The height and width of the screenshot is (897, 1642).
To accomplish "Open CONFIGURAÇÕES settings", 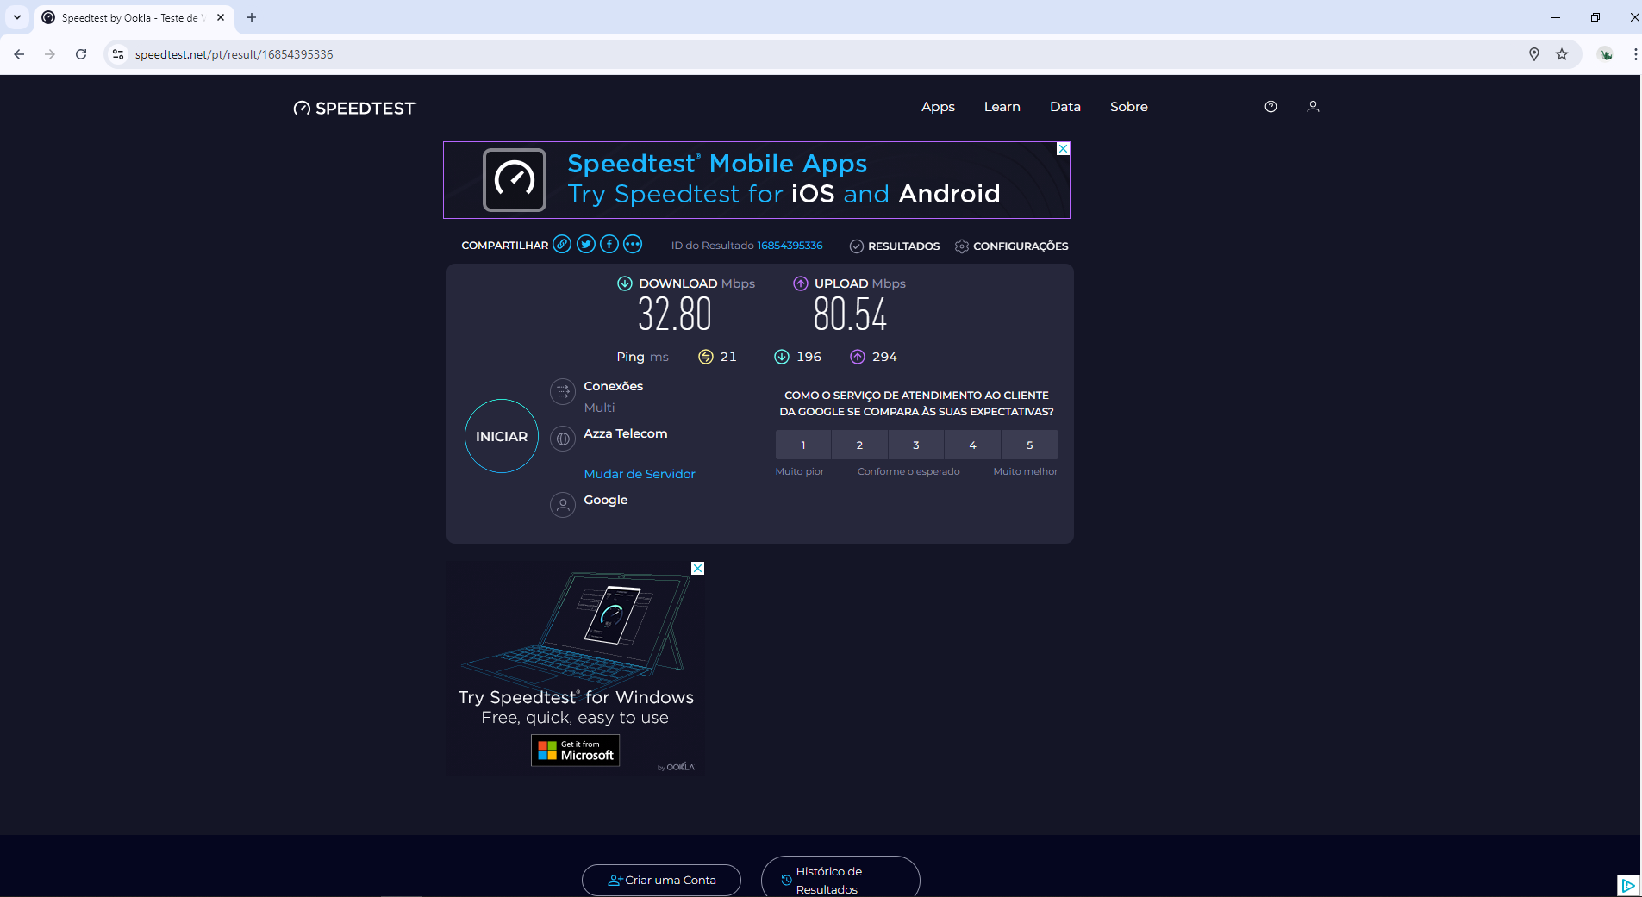I will click(x=1011, y=246).
